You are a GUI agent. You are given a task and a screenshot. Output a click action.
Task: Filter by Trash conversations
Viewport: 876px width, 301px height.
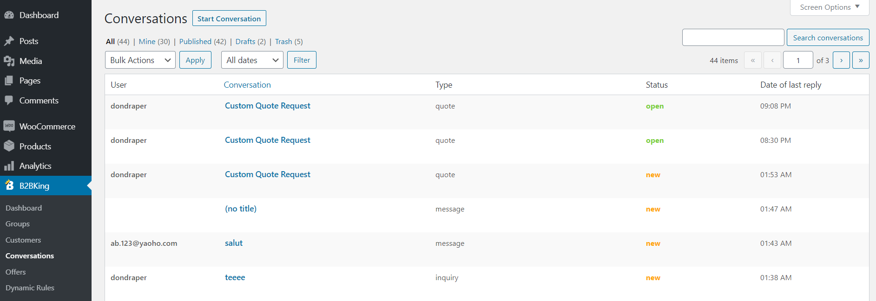point(283,41)
